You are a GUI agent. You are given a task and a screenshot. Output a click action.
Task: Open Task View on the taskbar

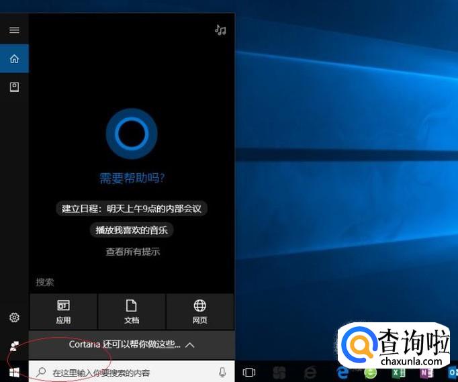(249, 372)
